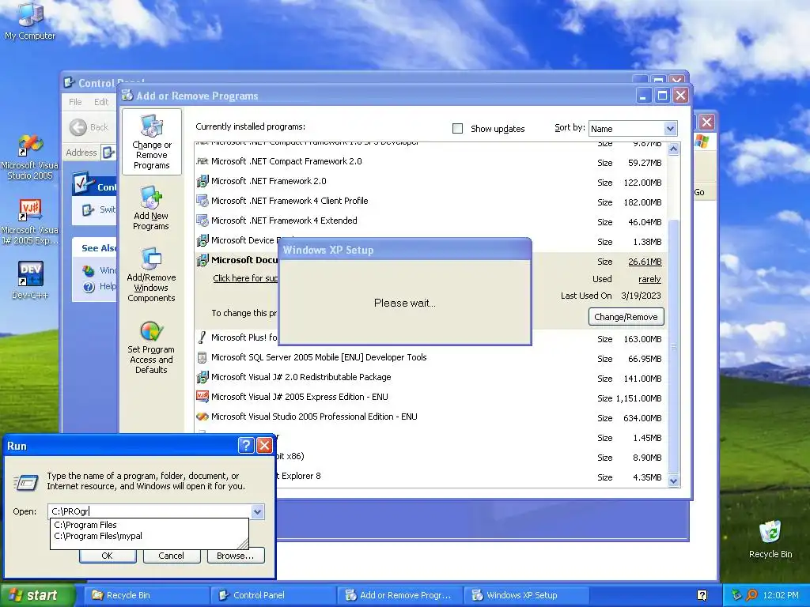Click icon of Visual Studio 2005 Professional Edition
The image size is (810, 607).
tap(202, 417)
